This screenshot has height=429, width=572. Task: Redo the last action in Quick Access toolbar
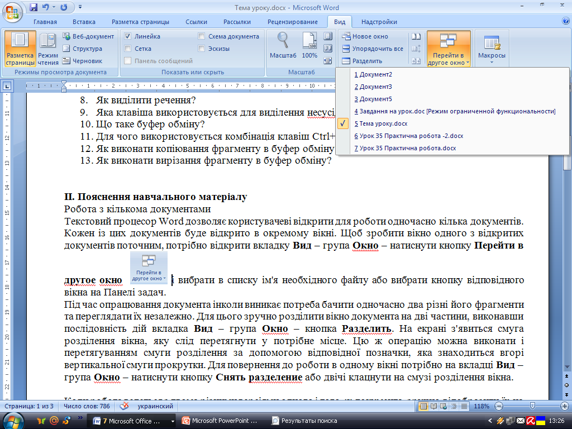(64, 7)
